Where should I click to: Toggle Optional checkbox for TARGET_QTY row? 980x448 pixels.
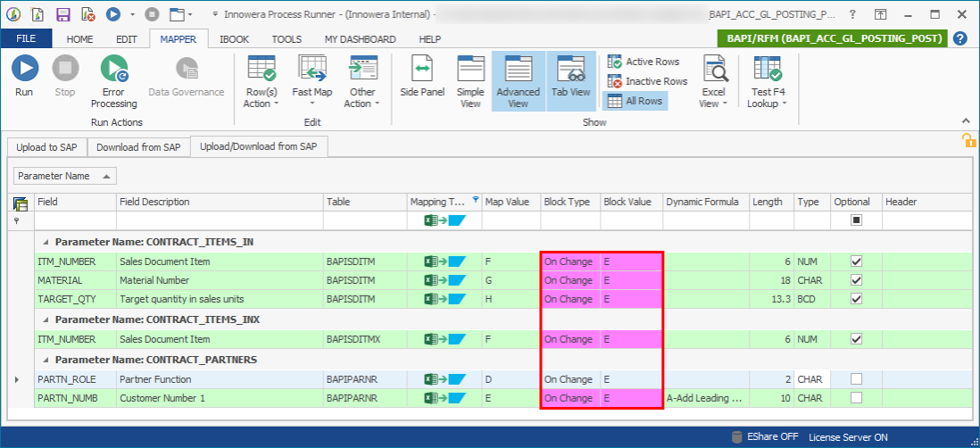tap(856, 299)
